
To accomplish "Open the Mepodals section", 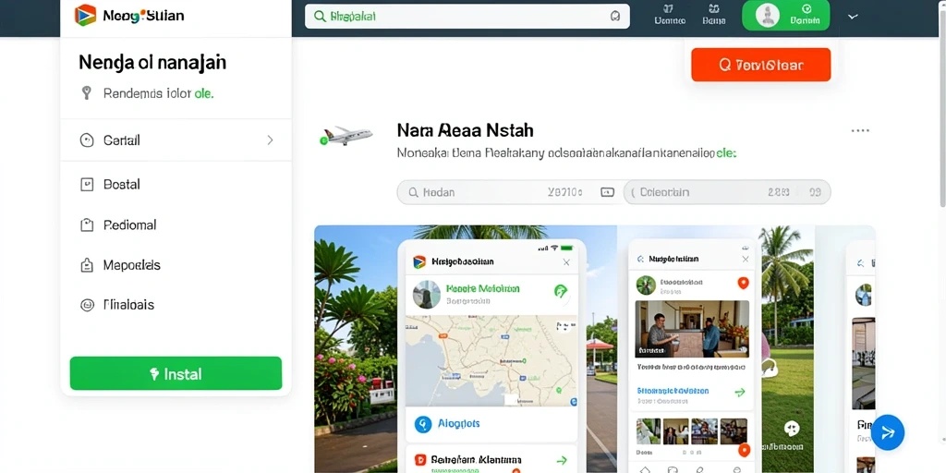I will (131, 265).
